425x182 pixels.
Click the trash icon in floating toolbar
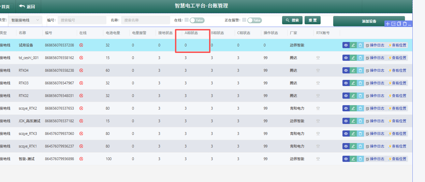(405, 24)
